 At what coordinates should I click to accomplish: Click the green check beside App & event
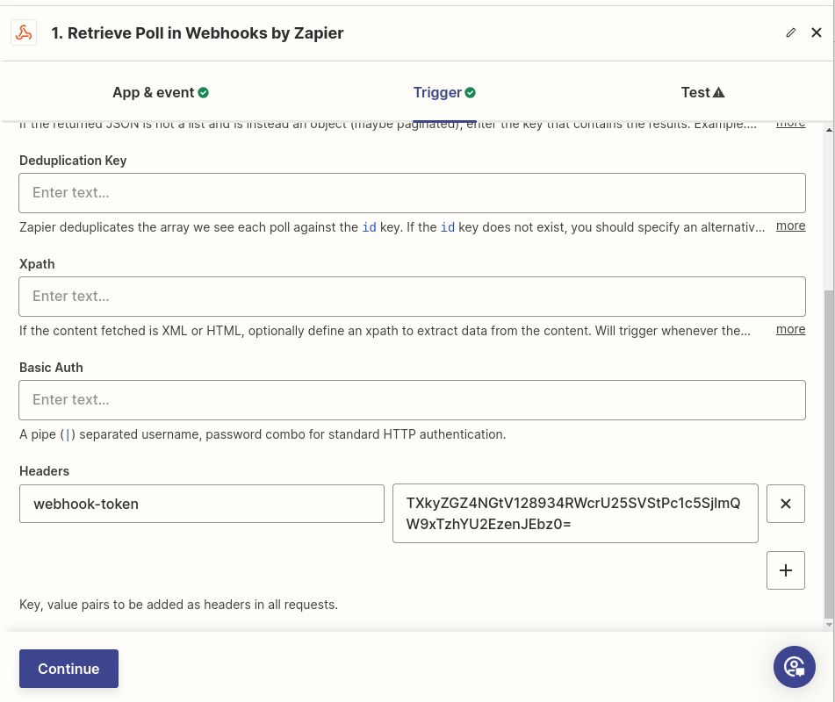pos(204,93)
